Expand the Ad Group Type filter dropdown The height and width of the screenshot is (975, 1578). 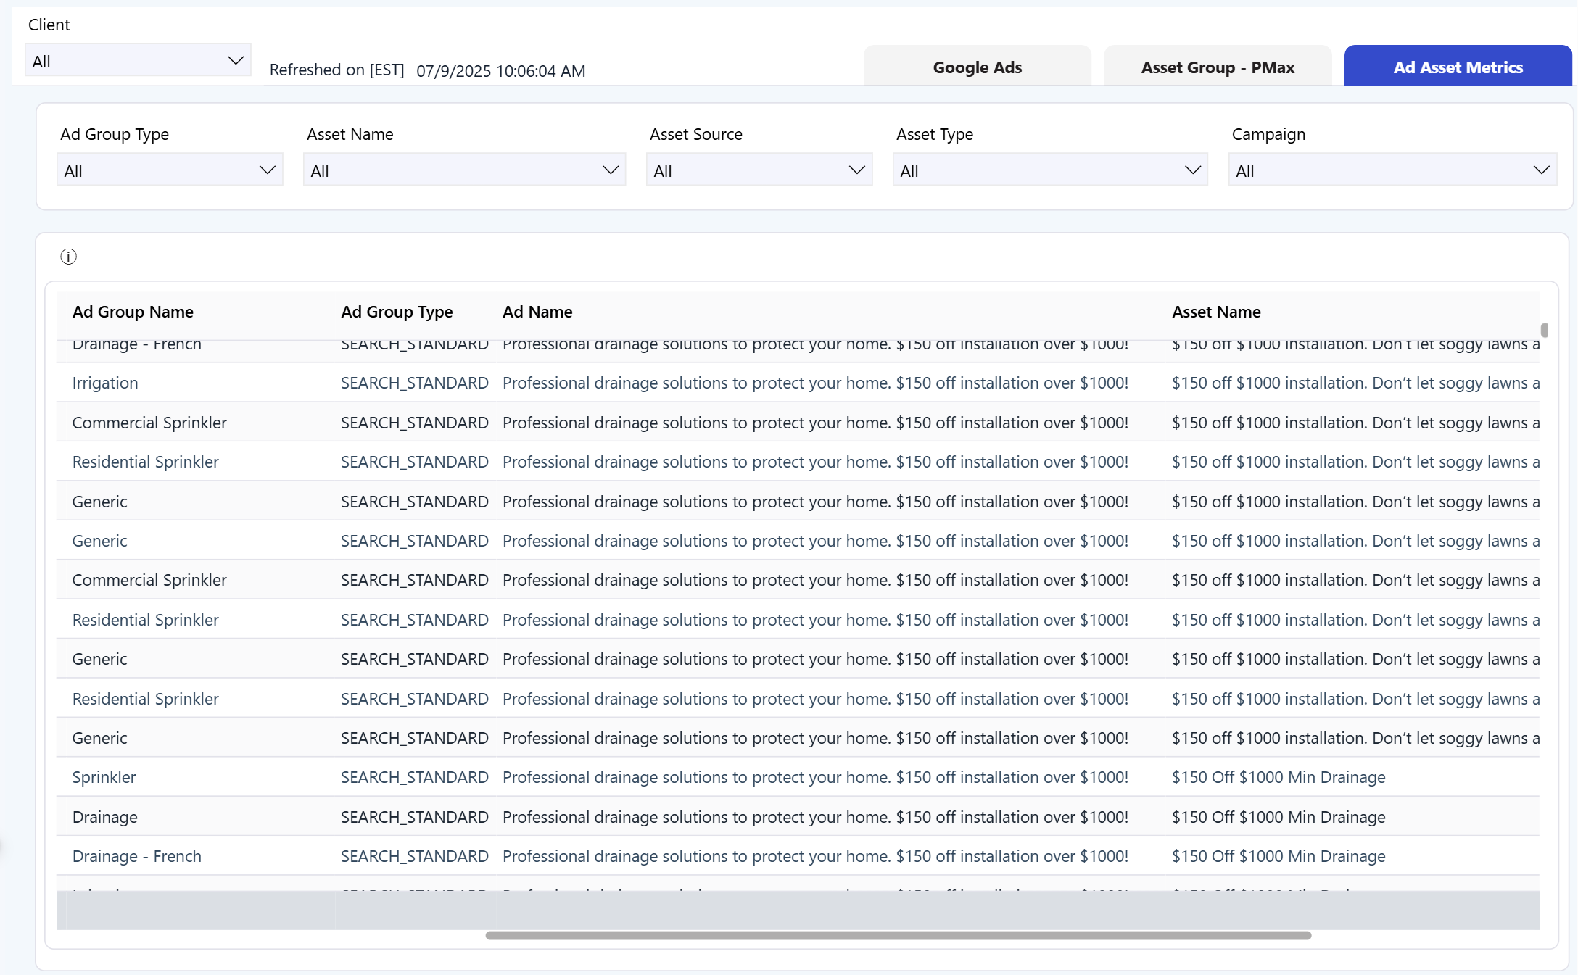pyautogui.click(x=170, y=170)
